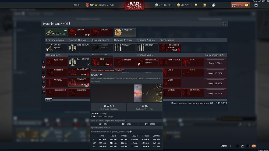Close the Модификации – VT5 window
This screenshot has width=269, height=151.
coord(225,24)
